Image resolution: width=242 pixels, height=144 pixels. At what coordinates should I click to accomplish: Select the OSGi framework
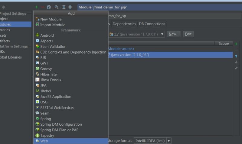coord(71,102)
